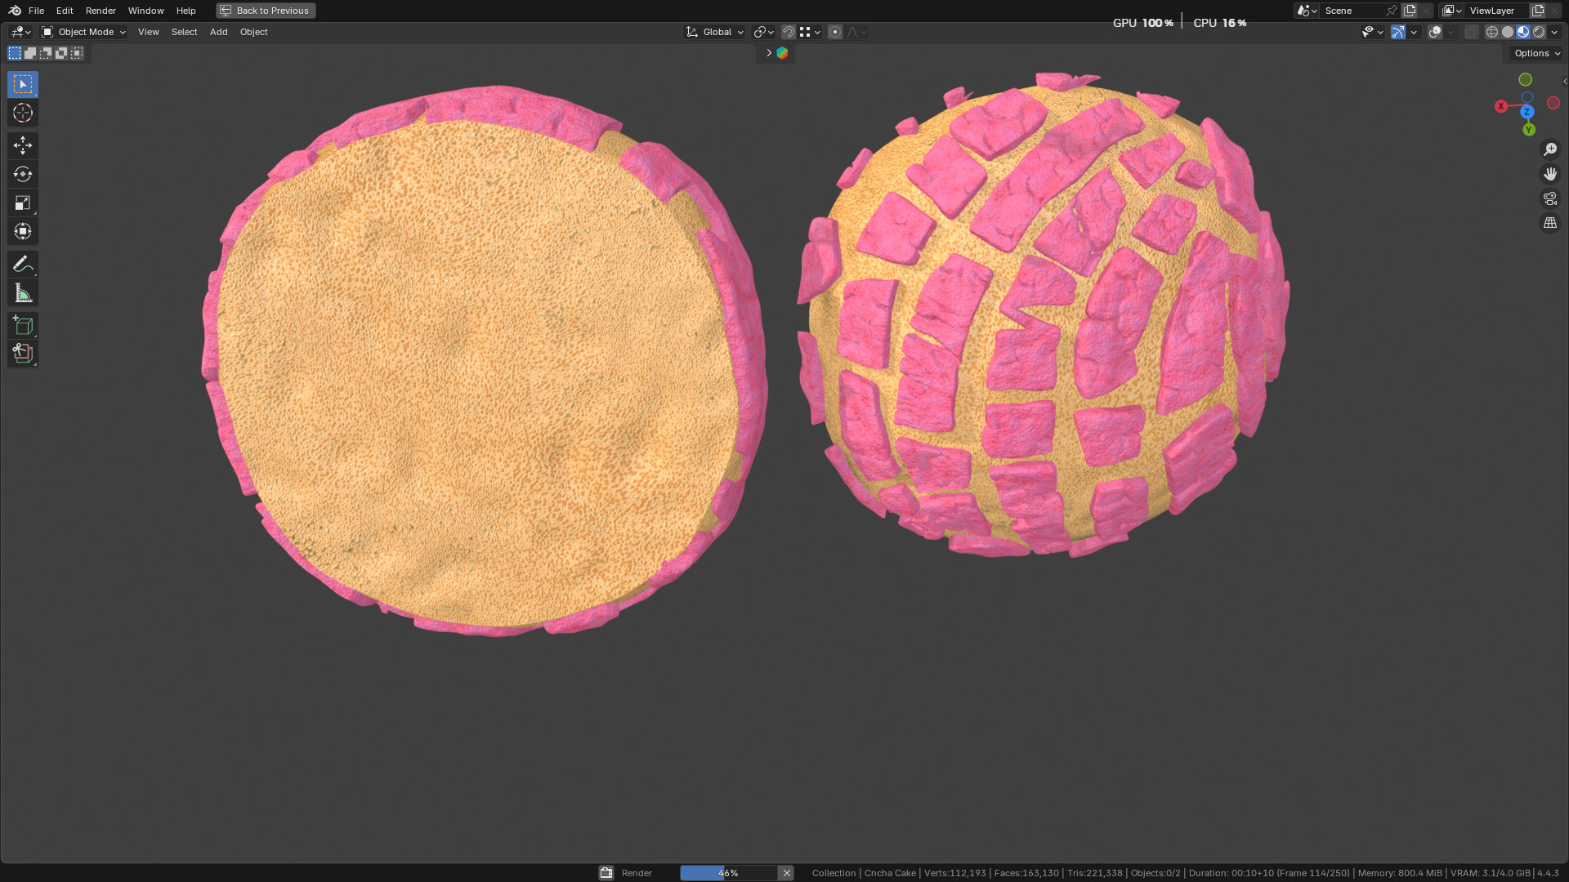1569x882 pixels.
Task: Toggle proportional editing
Action: [835, 32]
